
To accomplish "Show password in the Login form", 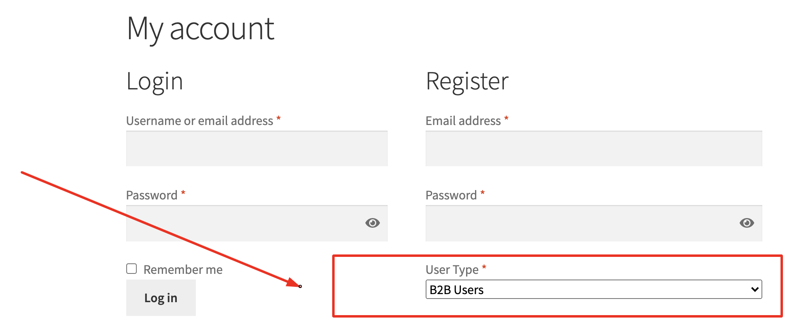I will coord(372,223).
